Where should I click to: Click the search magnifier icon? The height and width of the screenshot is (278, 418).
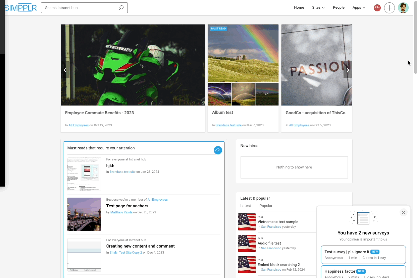click(x=121, y=7)
